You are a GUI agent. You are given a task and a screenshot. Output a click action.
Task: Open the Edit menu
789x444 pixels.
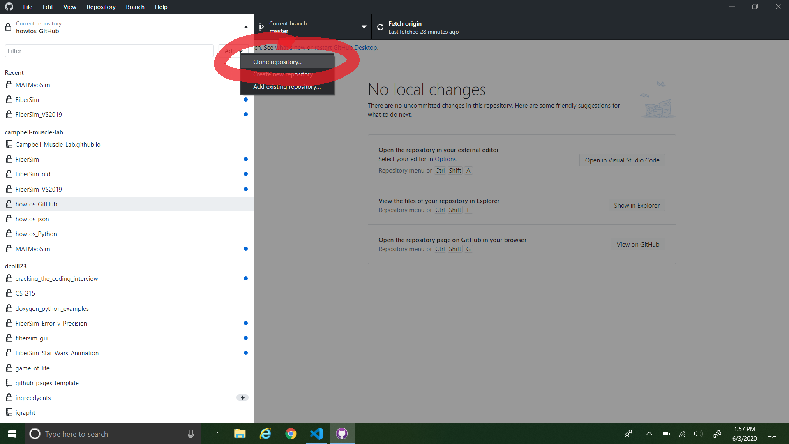48,7
